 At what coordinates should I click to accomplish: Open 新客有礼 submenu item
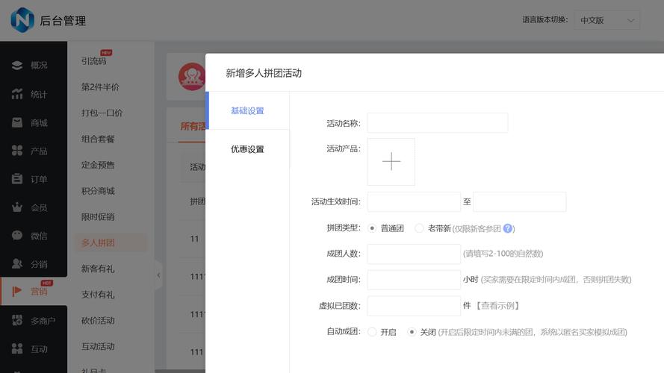98,269
